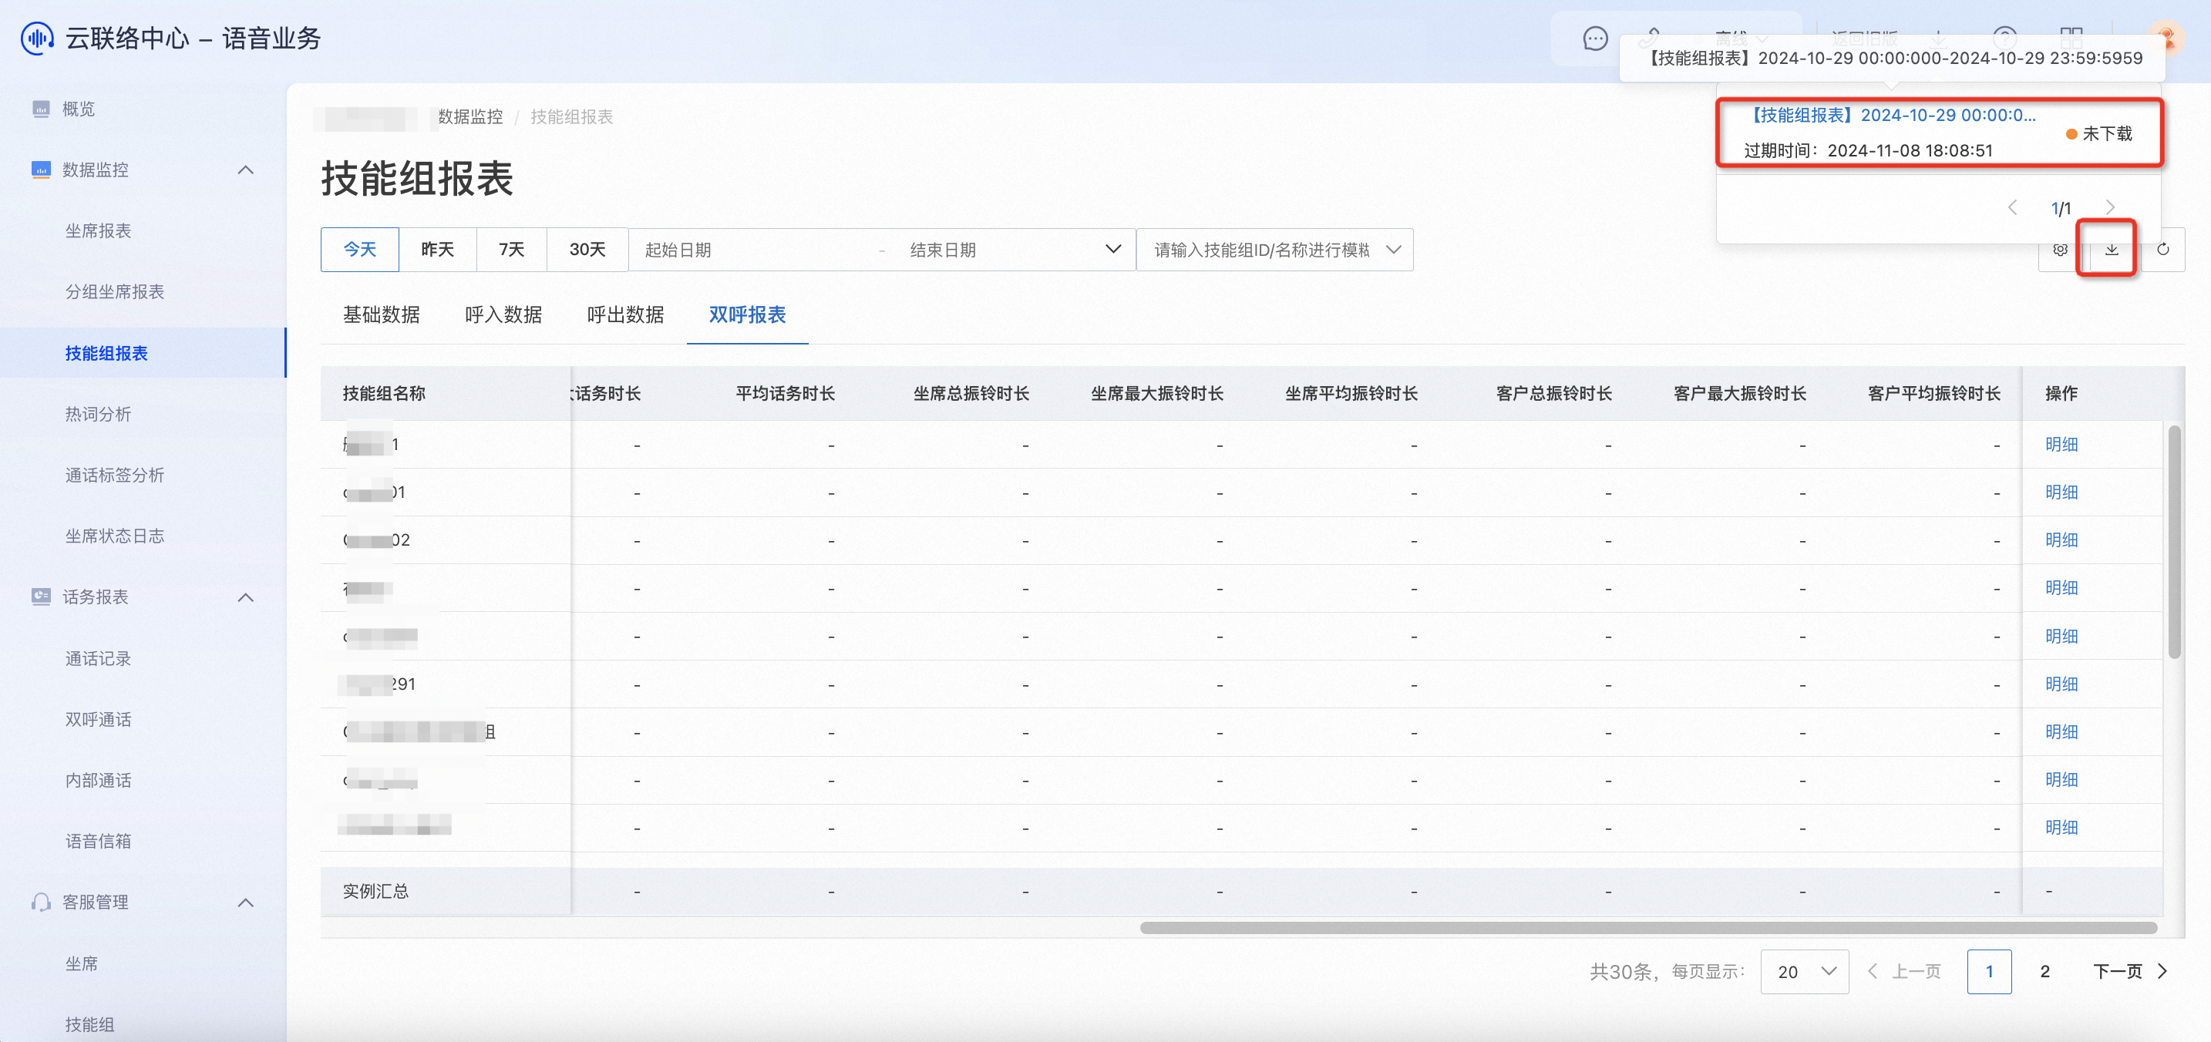Click the vertical table scrollbar
This screenshot has height=1042, width=2211.
pos(2174,542)
